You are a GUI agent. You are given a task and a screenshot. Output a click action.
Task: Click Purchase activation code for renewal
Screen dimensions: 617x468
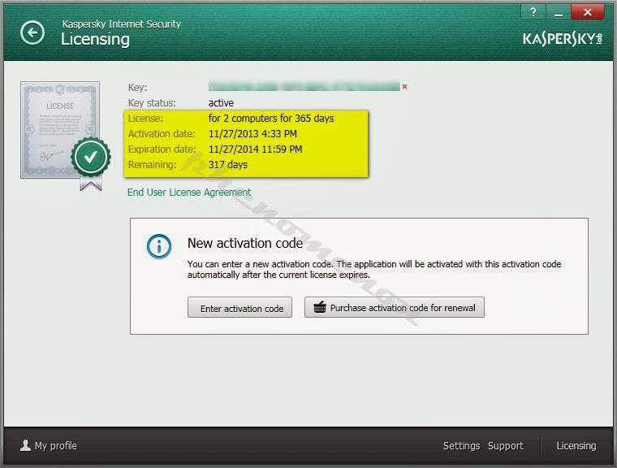point(395,307)
